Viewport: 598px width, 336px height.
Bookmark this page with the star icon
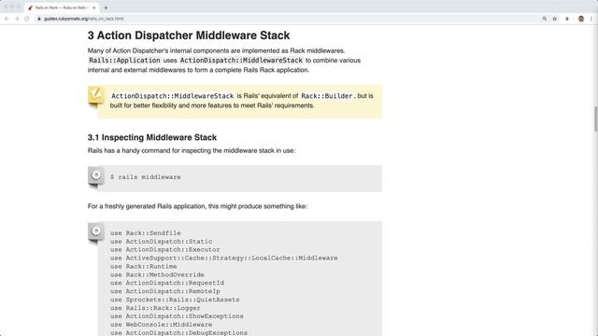click(x=555, y=19)
